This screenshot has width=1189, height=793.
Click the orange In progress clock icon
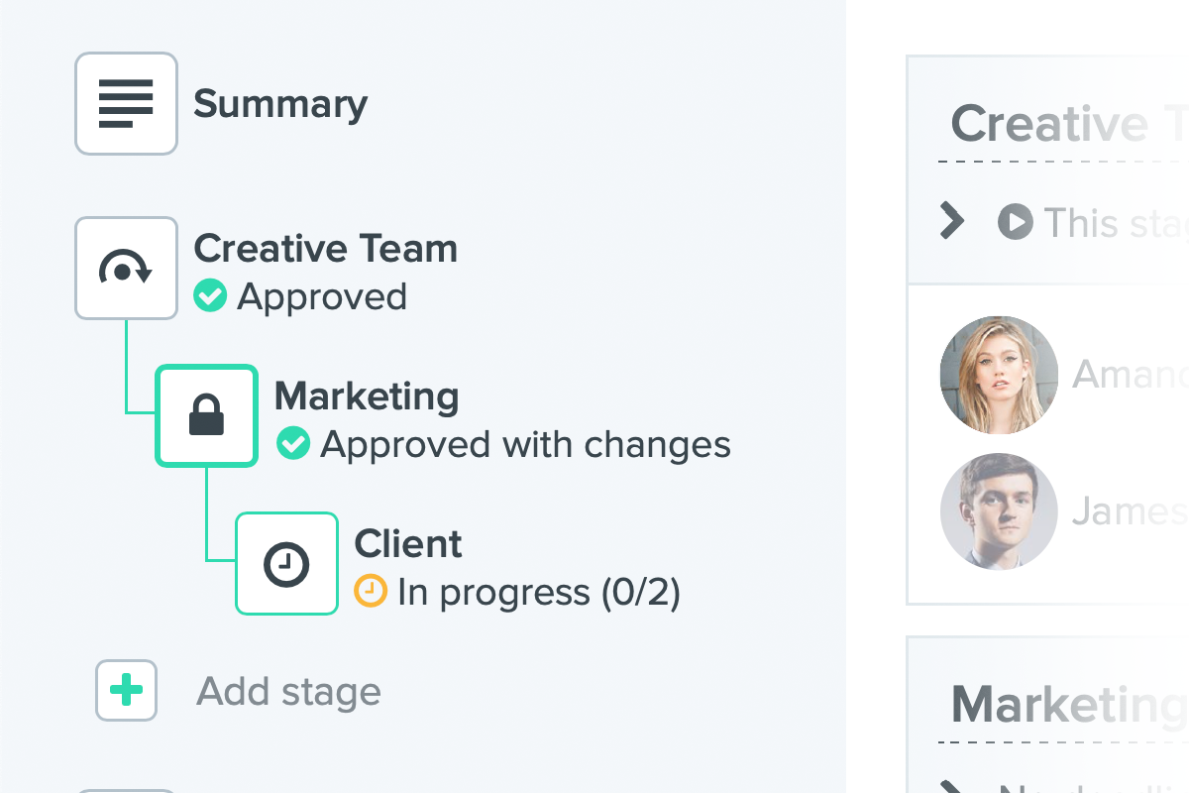point(371,592)
